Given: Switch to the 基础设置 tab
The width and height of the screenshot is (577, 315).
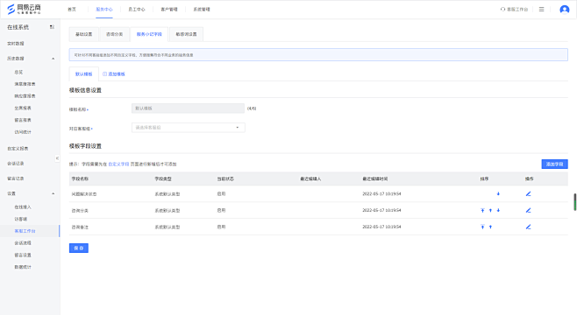Looking at the screenshot, I should 83,34.
